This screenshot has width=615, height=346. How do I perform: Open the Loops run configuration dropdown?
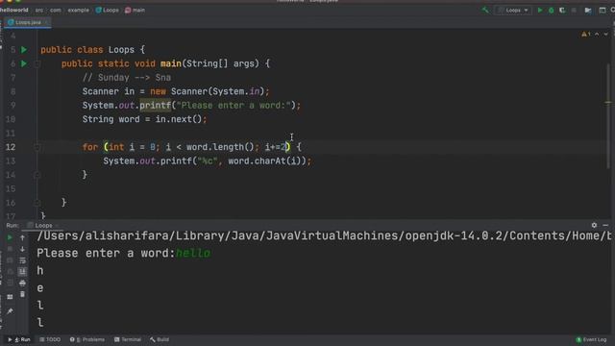click(513, 11)
